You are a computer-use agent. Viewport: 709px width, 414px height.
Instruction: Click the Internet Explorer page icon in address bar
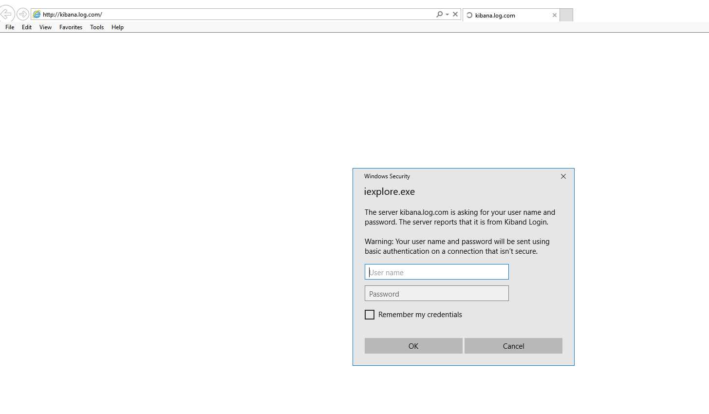click(37, 15)
